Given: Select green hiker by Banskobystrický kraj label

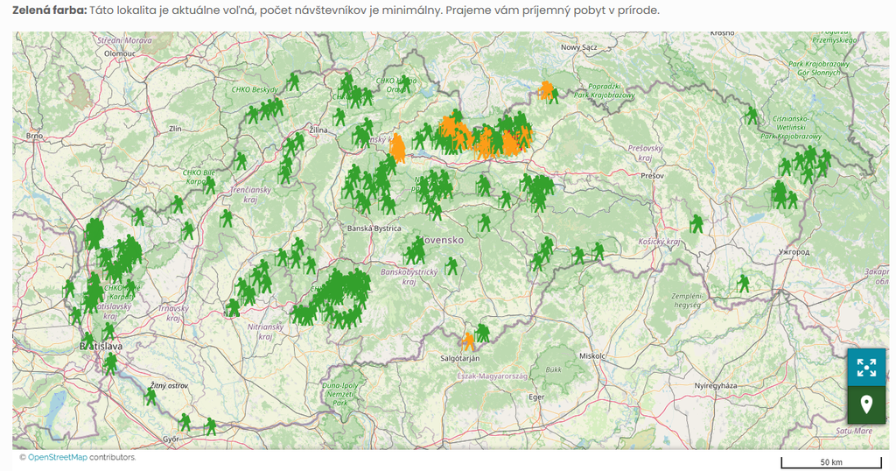Looking at the screenshot, I should [x=451, y=265].
